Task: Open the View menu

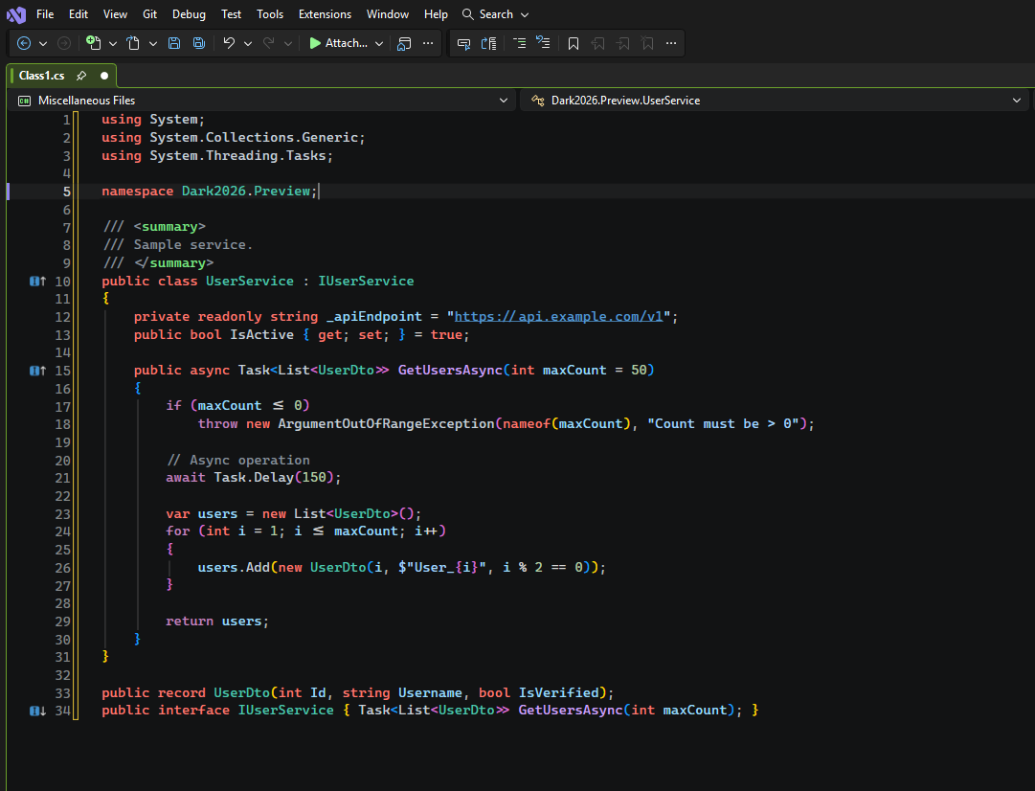Action: [x=116, y=14]
